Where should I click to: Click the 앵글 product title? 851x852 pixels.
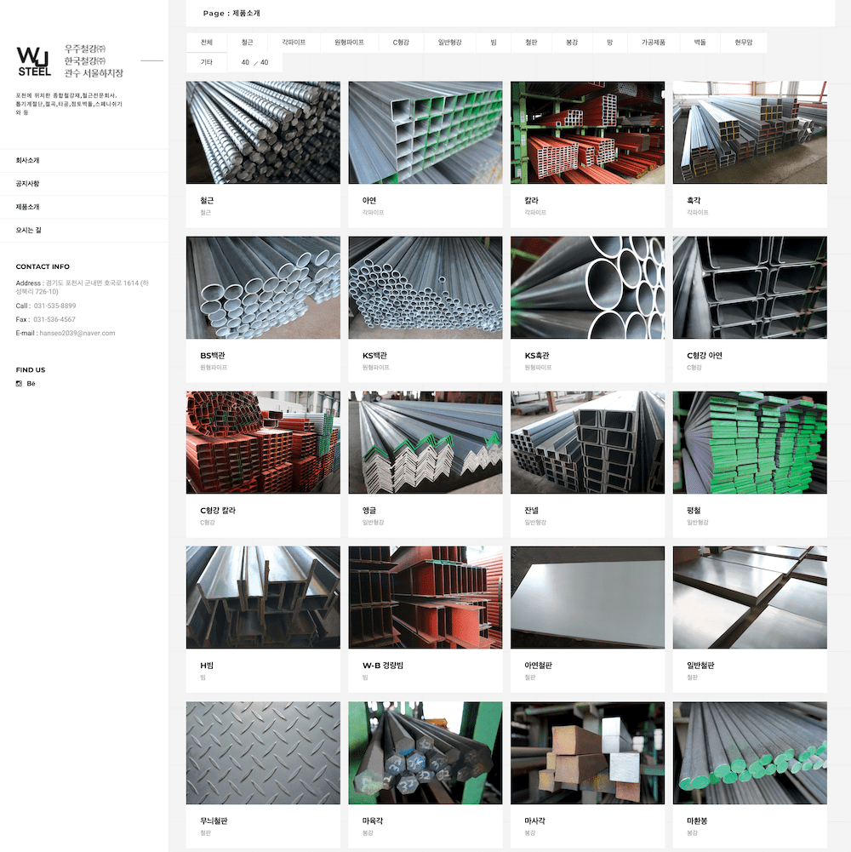[369, 511]
